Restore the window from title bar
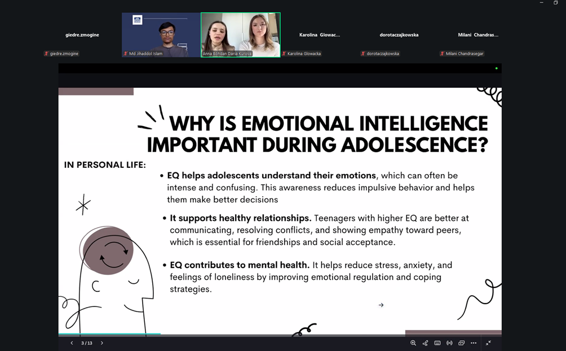The image size is (566, 351). pos(555,3)
